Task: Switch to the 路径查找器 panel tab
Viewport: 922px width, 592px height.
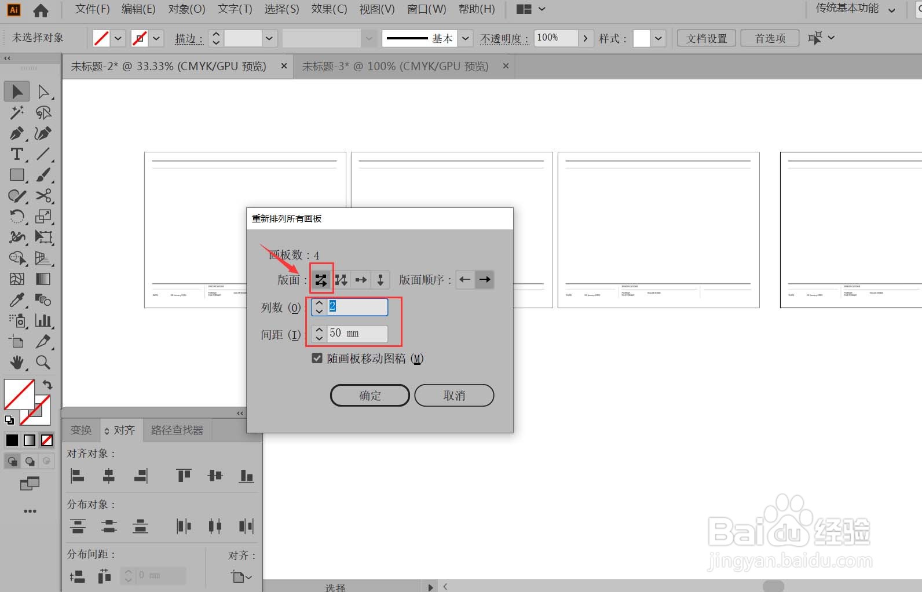Action: pos(177,430)
